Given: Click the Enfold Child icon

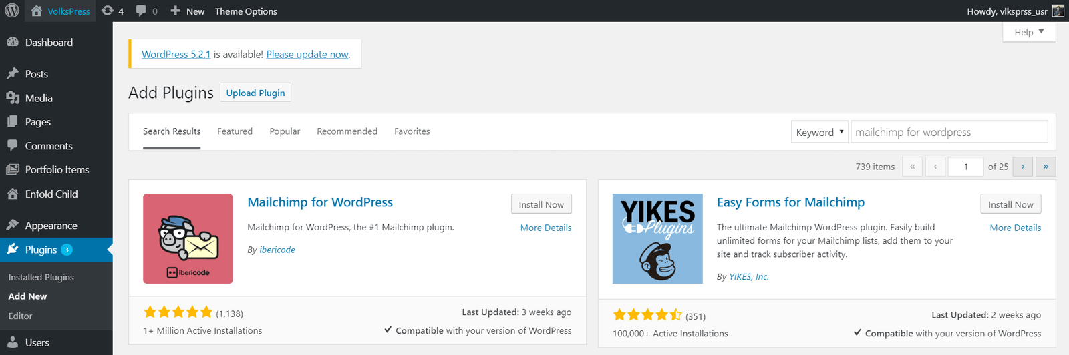Looking at the screenshot, I should [x=13, y=194].
